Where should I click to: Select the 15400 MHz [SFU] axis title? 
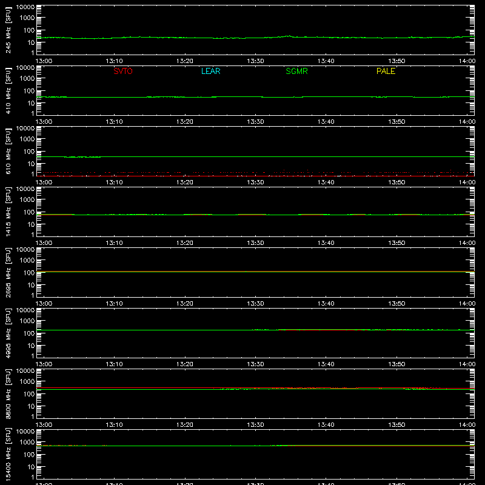[x=8, y=454]
